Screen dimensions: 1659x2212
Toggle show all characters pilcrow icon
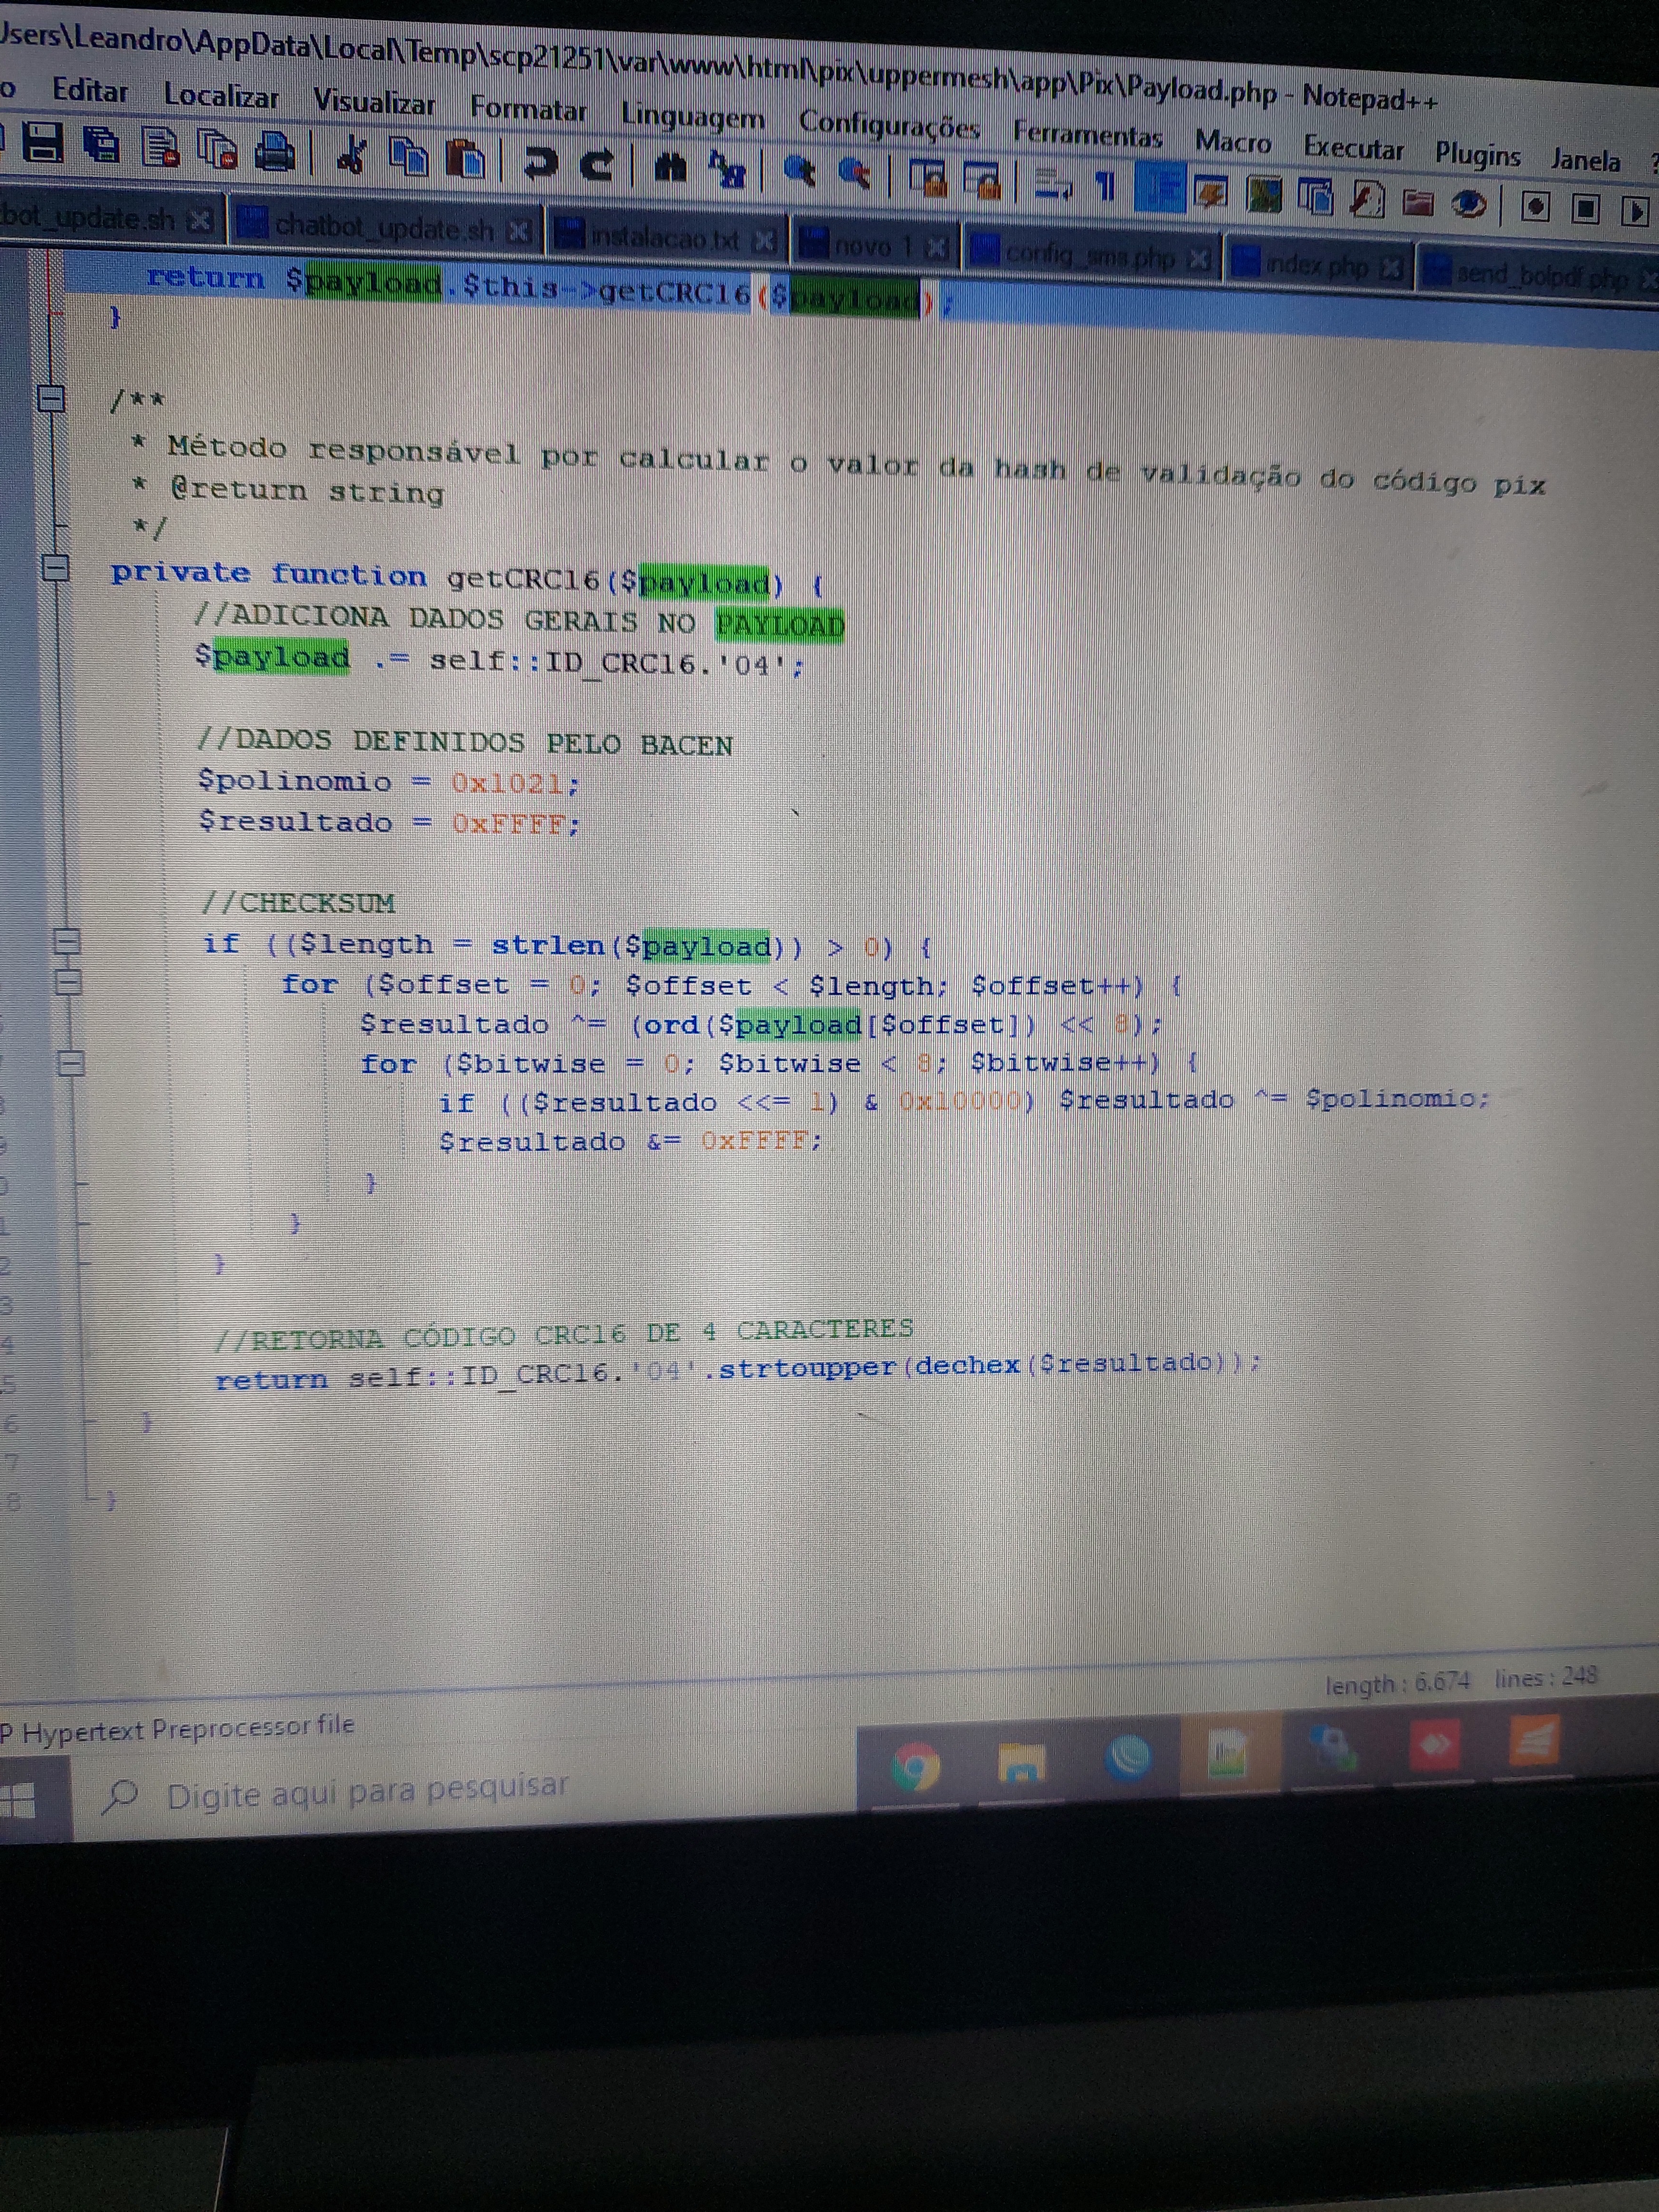[1105, 186]
